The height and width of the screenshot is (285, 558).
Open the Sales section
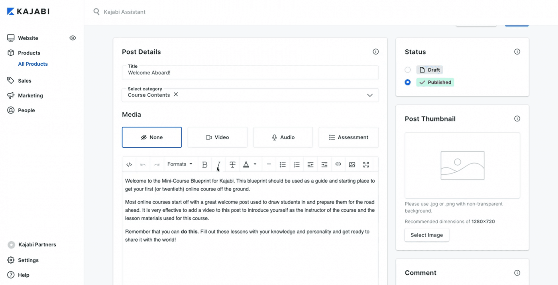pos(25,81)
